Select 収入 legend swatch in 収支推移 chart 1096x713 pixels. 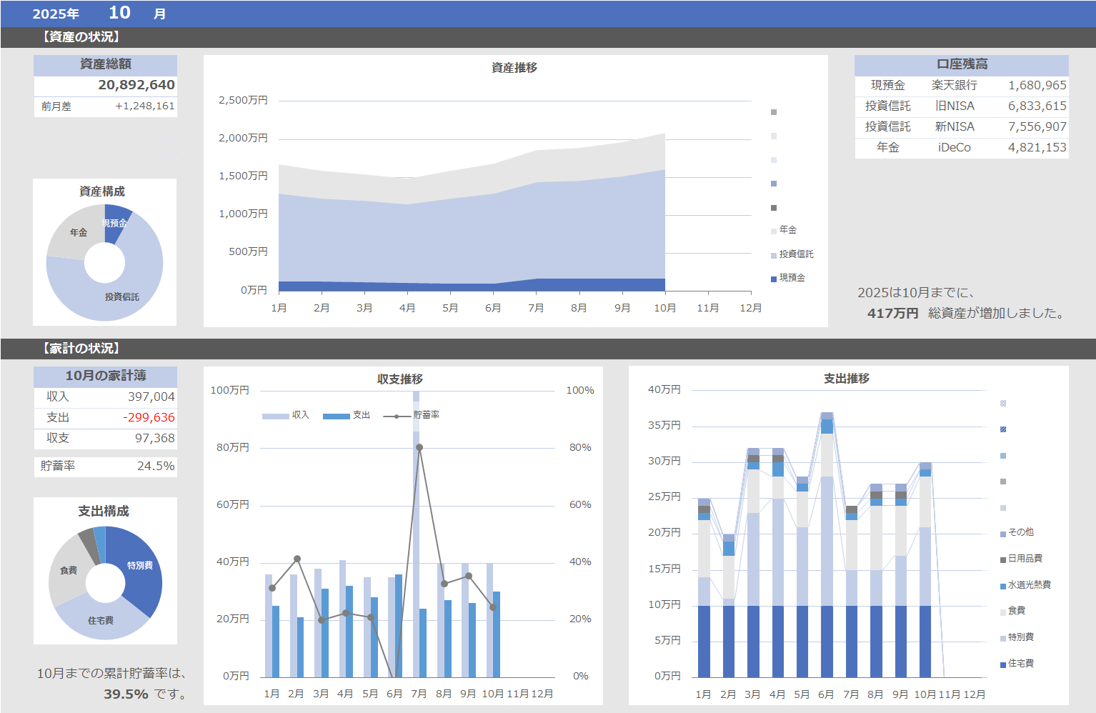275,416
